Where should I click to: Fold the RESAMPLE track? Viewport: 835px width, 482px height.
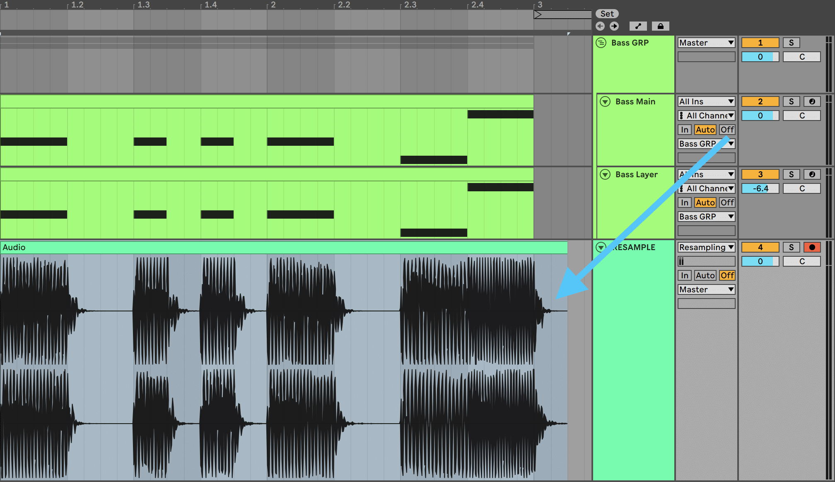click(601, 247)
